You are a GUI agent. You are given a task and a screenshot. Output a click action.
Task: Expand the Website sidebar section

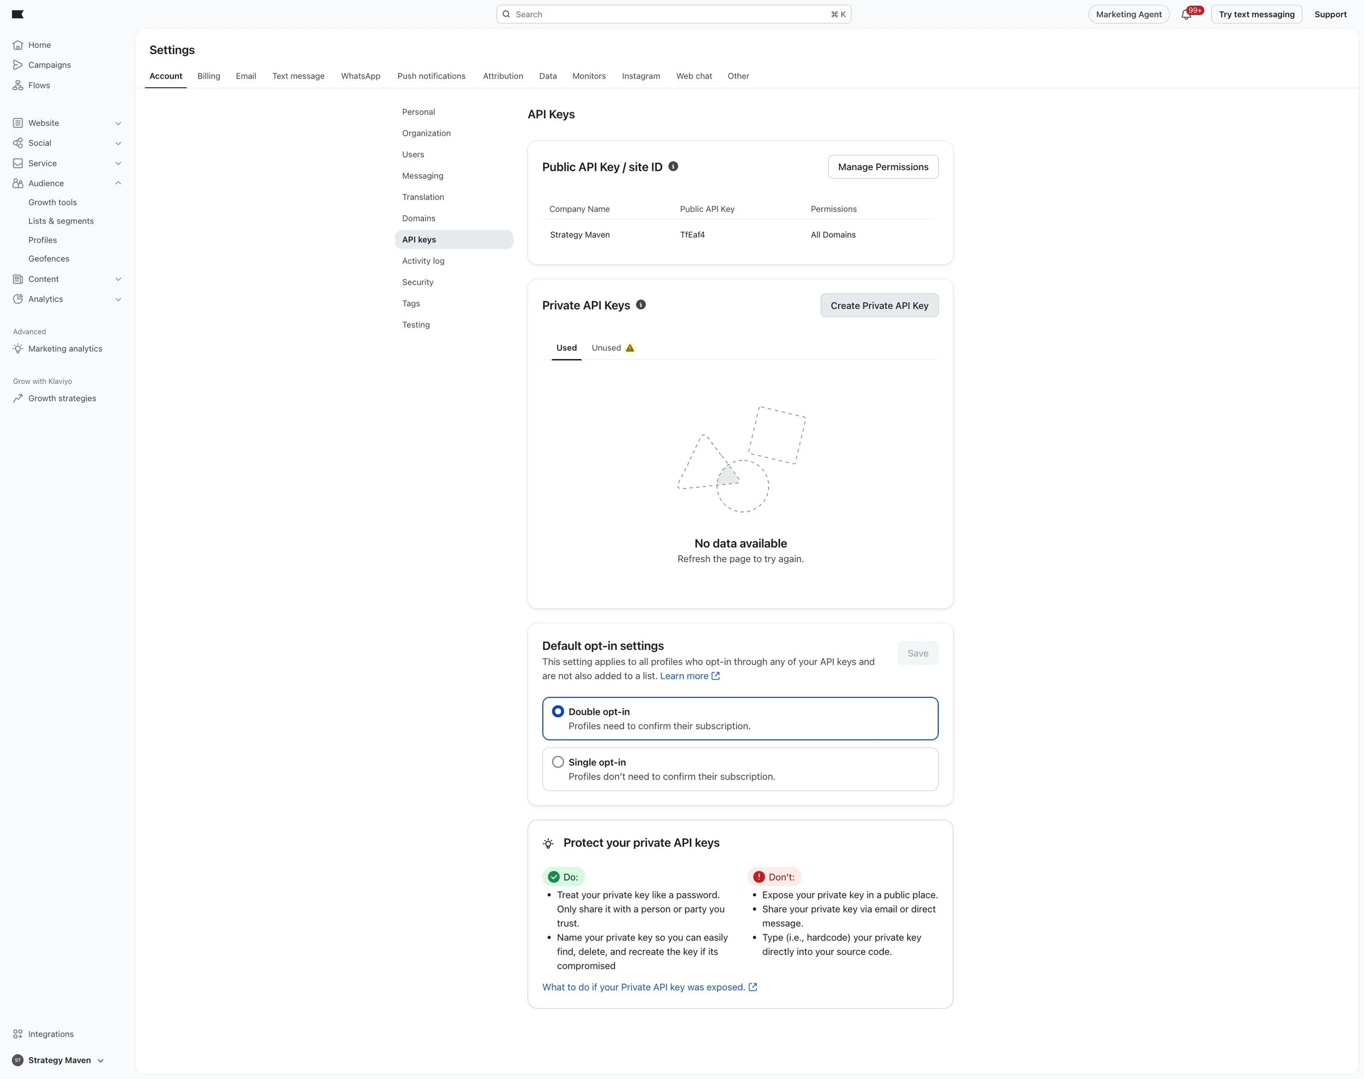tap(118, 123)
